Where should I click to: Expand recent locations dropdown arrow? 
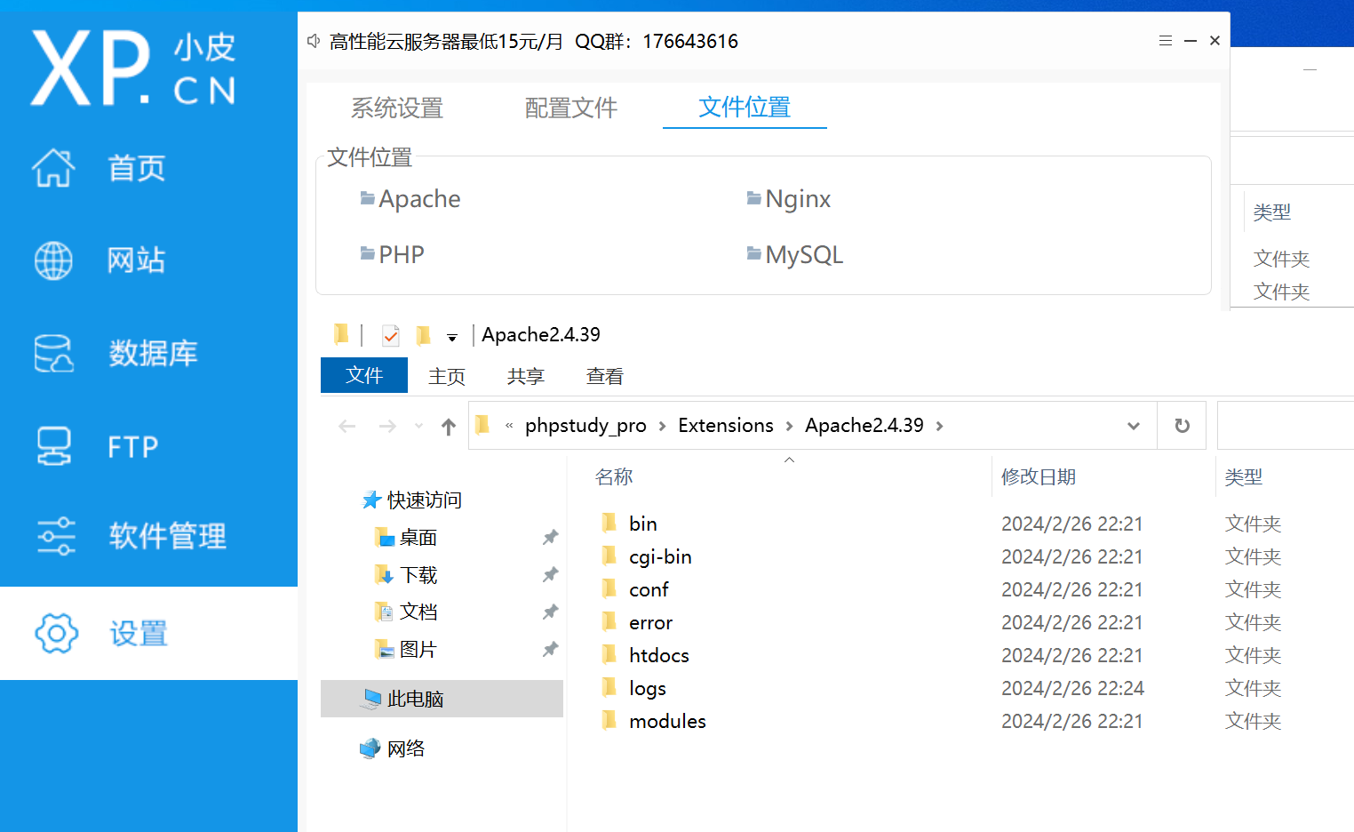click(418, 427)
